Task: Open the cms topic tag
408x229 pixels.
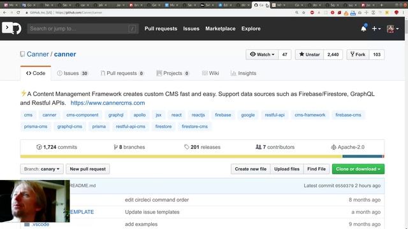Action: pyautogui.click(x=28, y=114)
